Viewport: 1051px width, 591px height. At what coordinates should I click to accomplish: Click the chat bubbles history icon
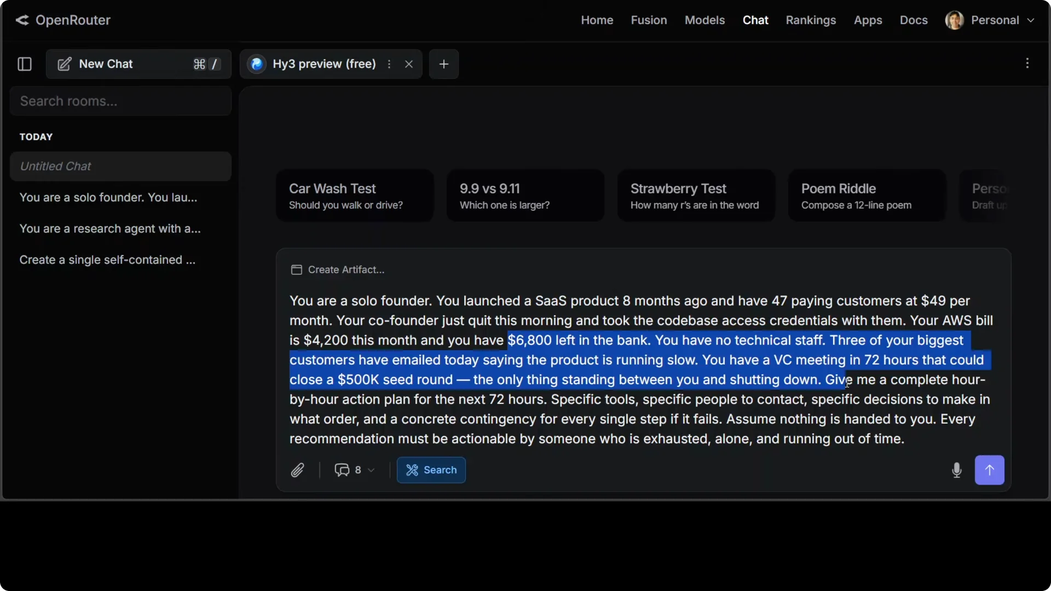pos(342,470)
